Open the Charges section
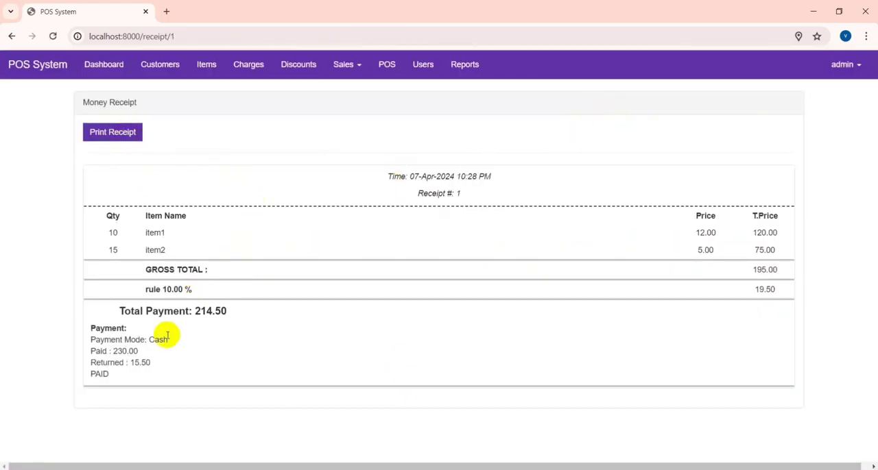Screen dimensions: 878x470 pos(248,64)
